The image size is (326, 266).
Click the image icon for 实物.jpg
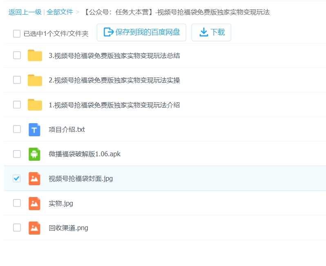point(34,203)
